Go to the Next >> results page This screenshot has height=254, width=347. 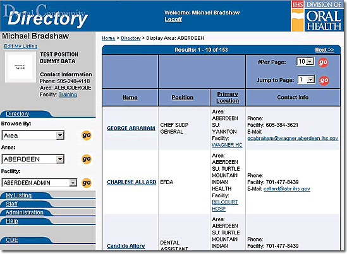click(x=324, y=50)
